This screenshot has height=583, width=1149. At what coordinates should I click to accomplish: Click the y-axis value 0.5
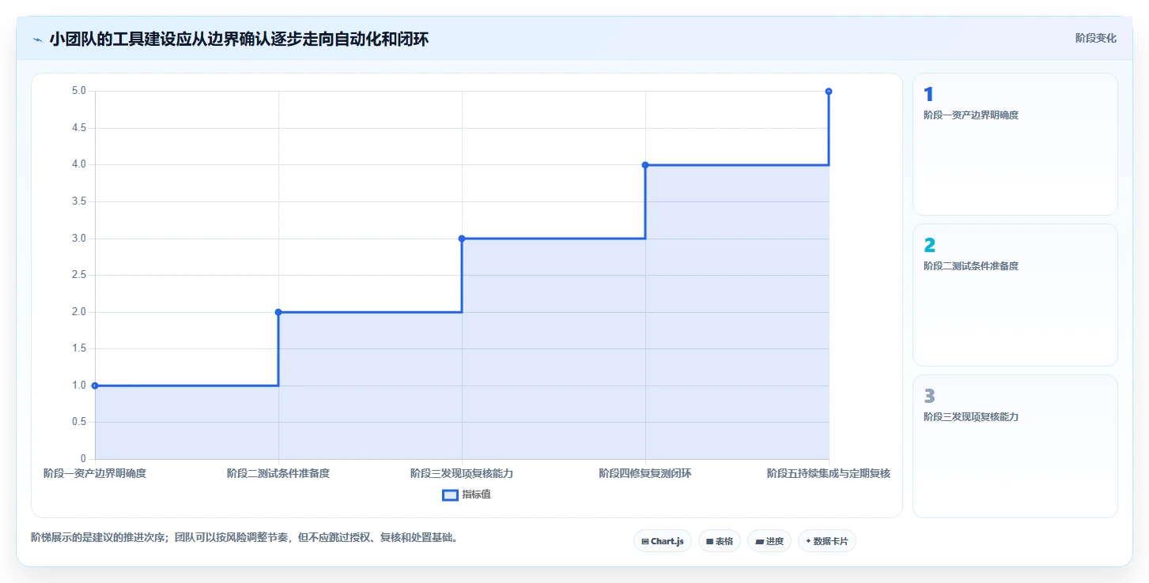78,422
